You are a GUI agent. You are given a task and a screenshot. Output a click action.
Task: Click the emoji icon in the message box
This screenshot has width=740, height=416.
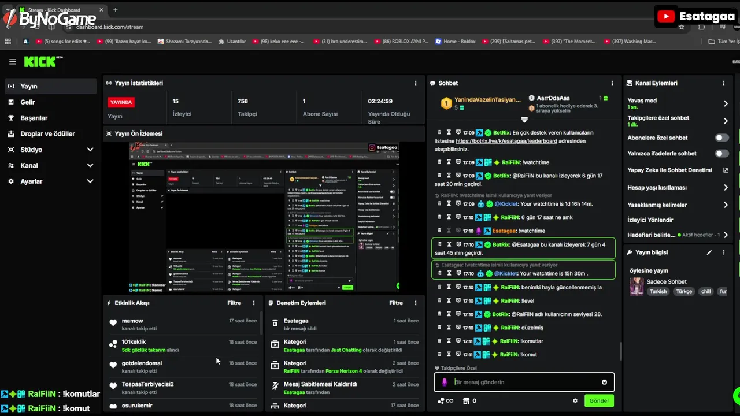pyautogui.click(x=605, y=382)
